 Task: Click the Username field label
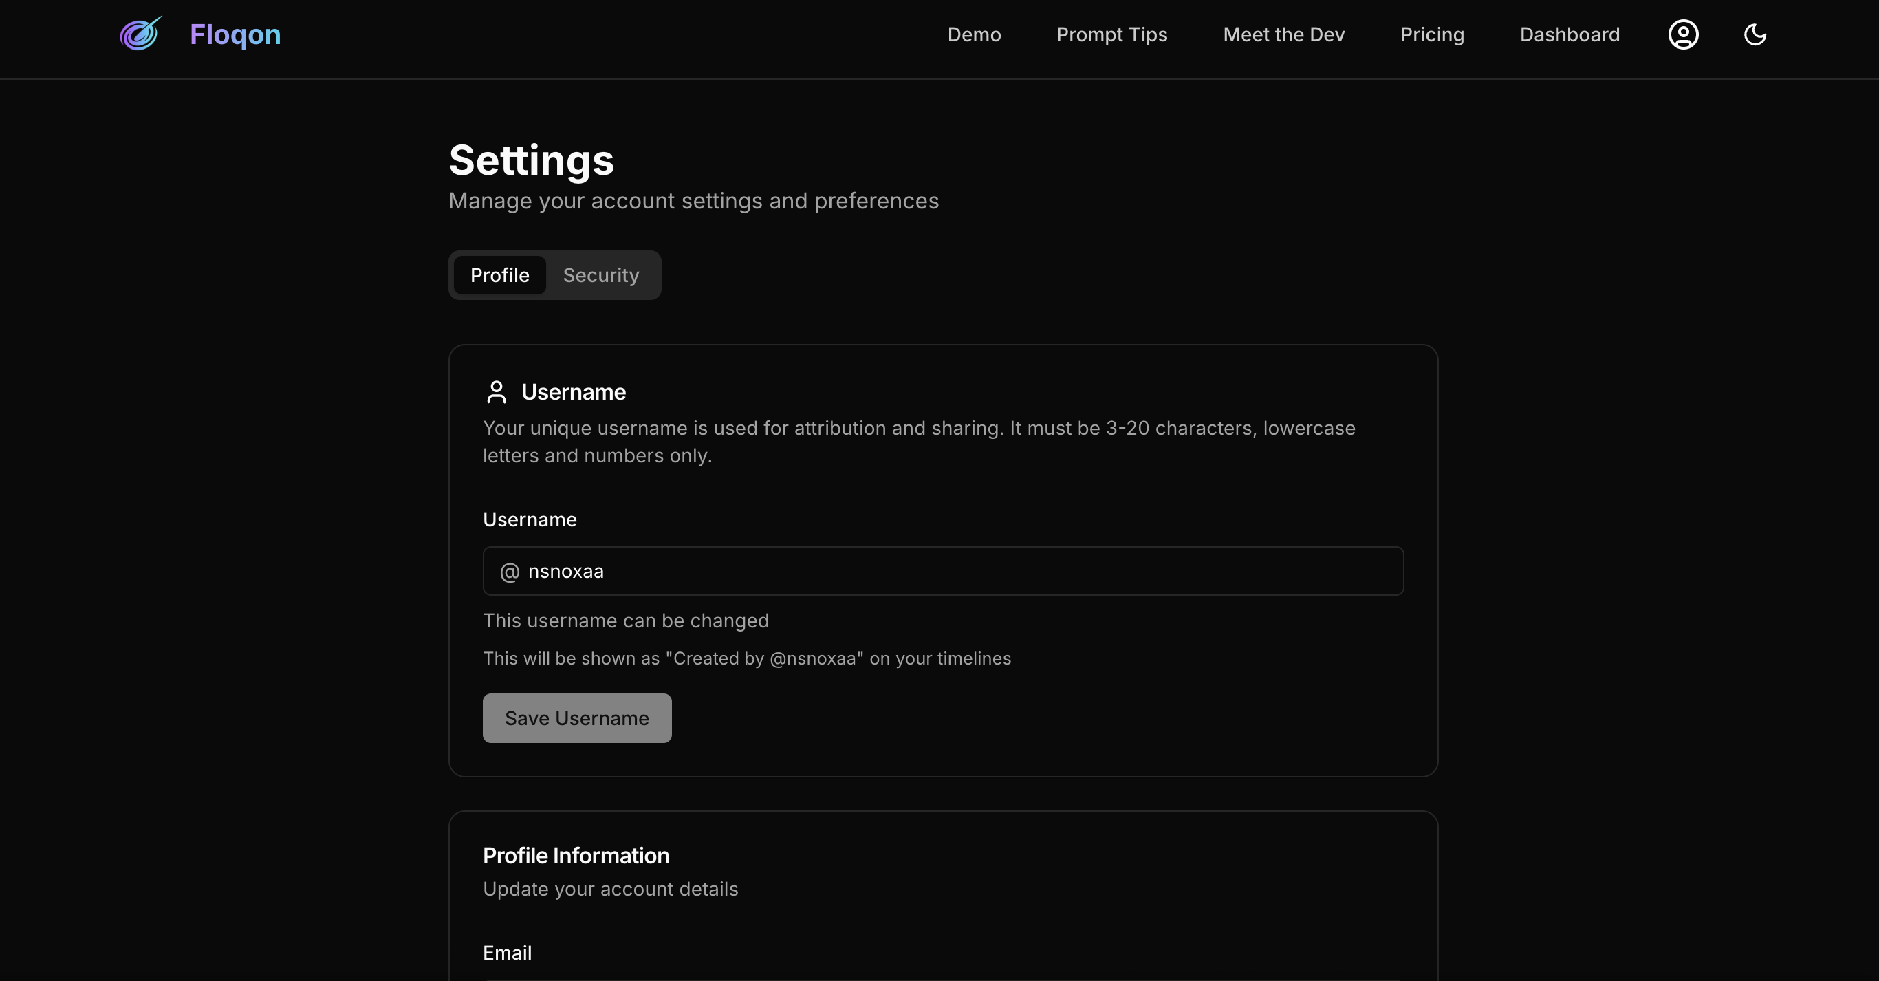(530, 519)
